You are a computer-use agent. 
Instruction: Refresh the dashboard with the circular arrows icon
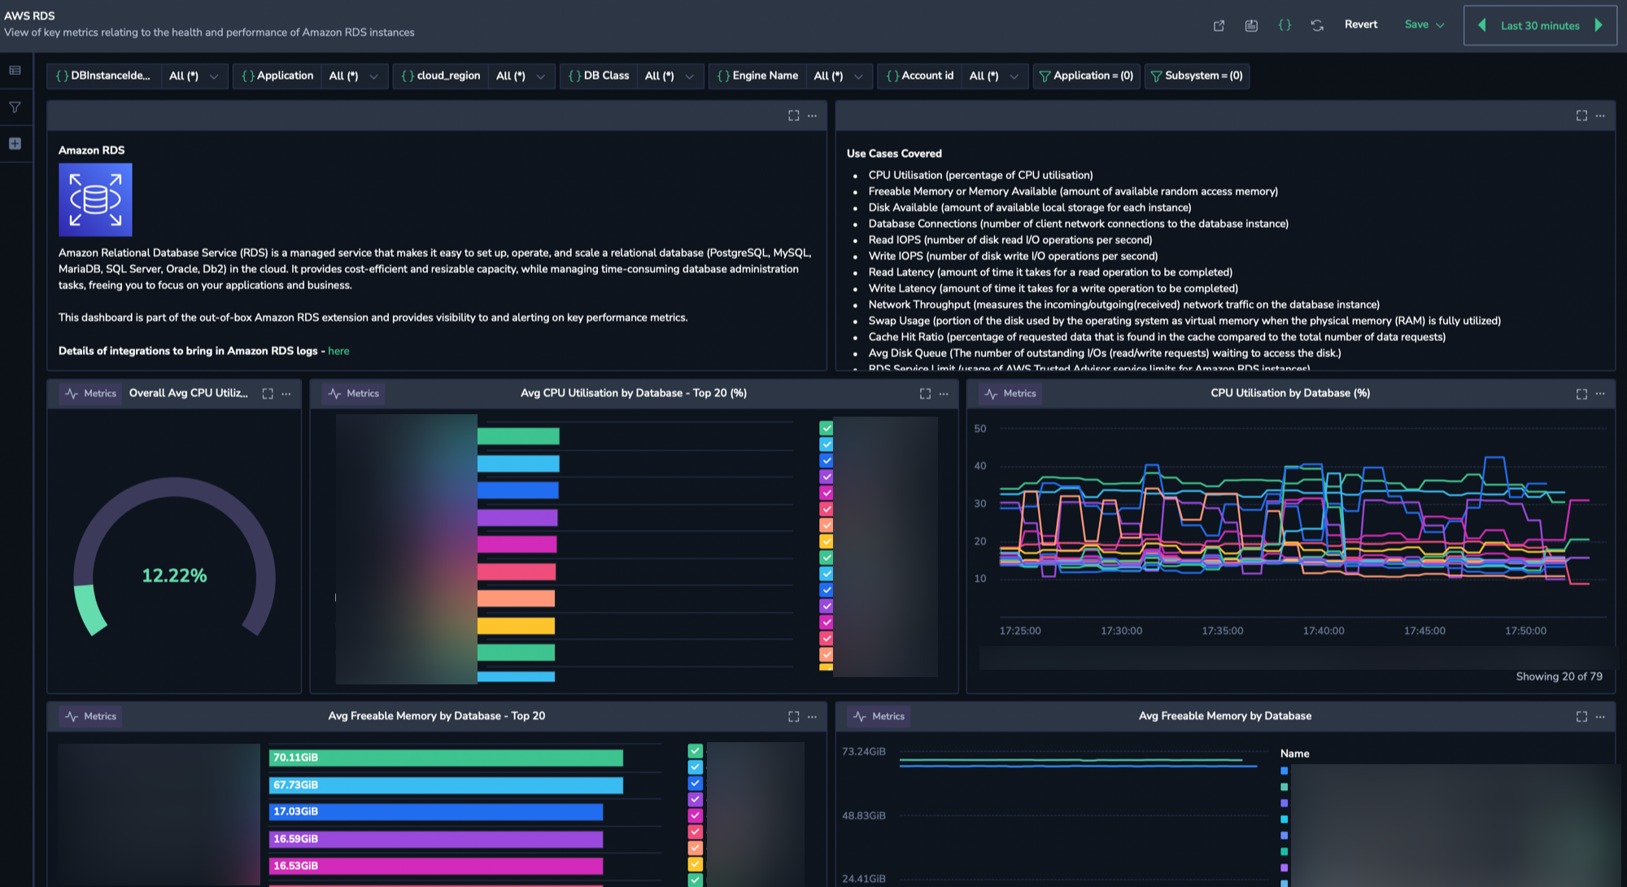pyautogui.click(x=1317, y=25)
